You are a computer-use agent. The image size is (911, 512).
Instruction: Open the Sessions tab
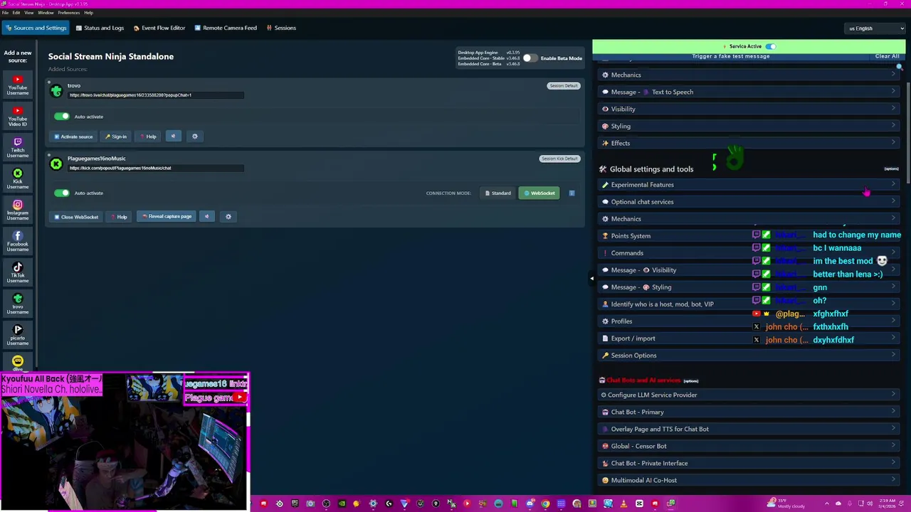click(x=281, y=28)
